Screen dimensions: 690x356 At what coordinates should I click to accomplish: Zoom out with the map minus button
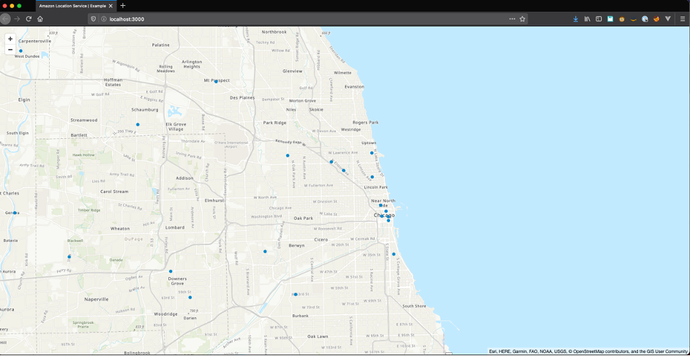coord(10,49)
